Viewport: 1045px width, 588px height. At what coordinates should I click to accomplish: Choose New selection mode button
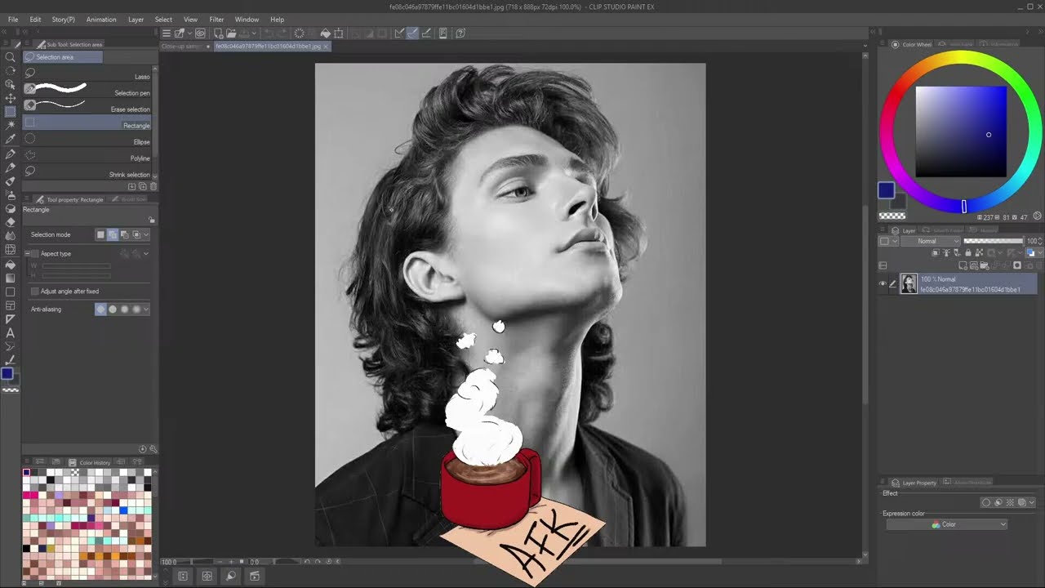click(100, 235)
